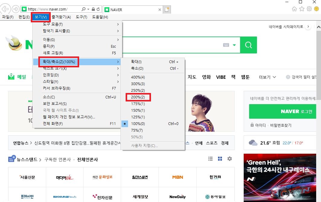The width and height of the screenshot is (321, 202).
Task: Expand the 인코딩(D) submenu
Action: (78, 75)
